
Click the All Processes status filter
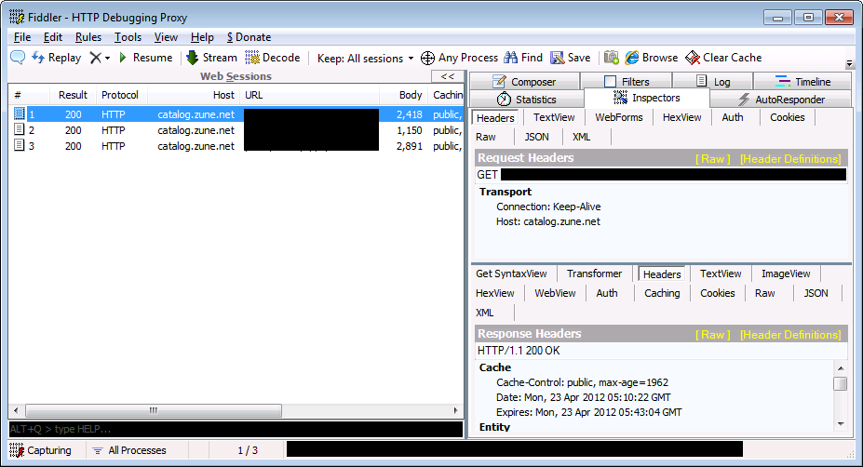point(129,450)
